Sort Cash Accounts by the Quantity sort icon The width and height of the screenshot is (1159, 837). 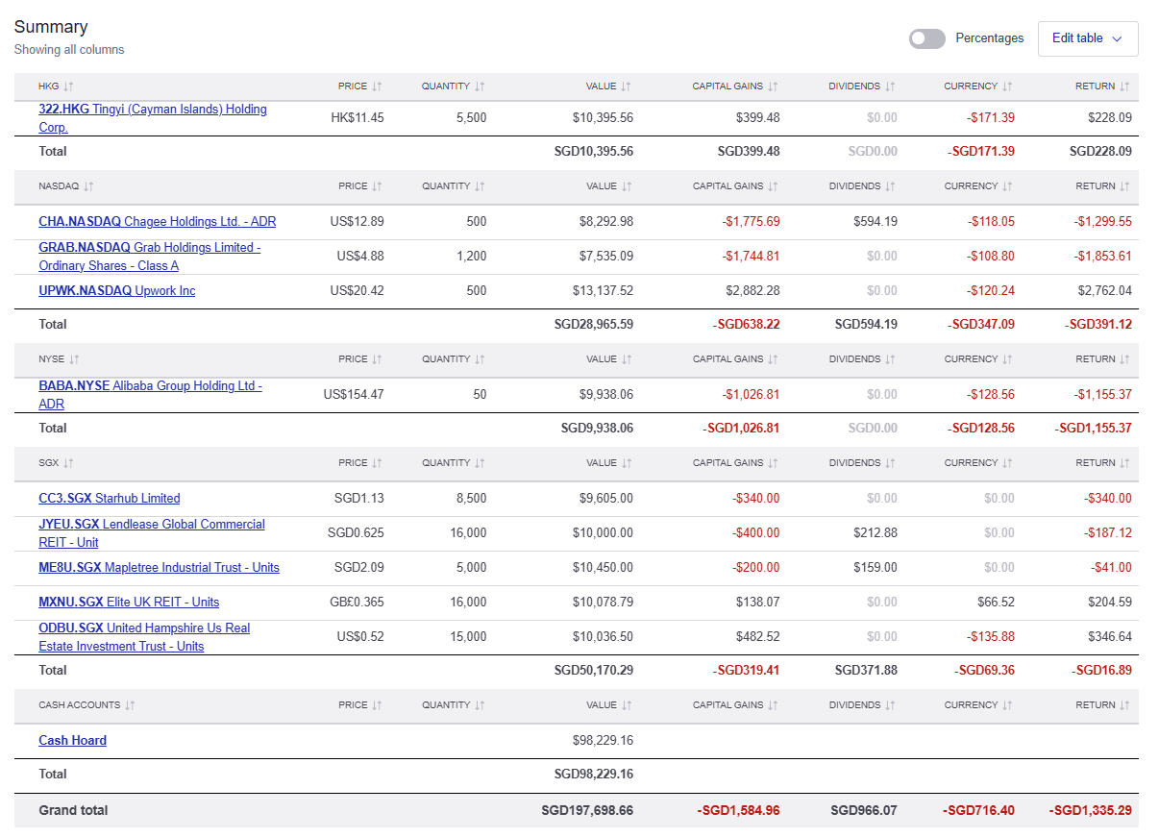pos(480,705)
